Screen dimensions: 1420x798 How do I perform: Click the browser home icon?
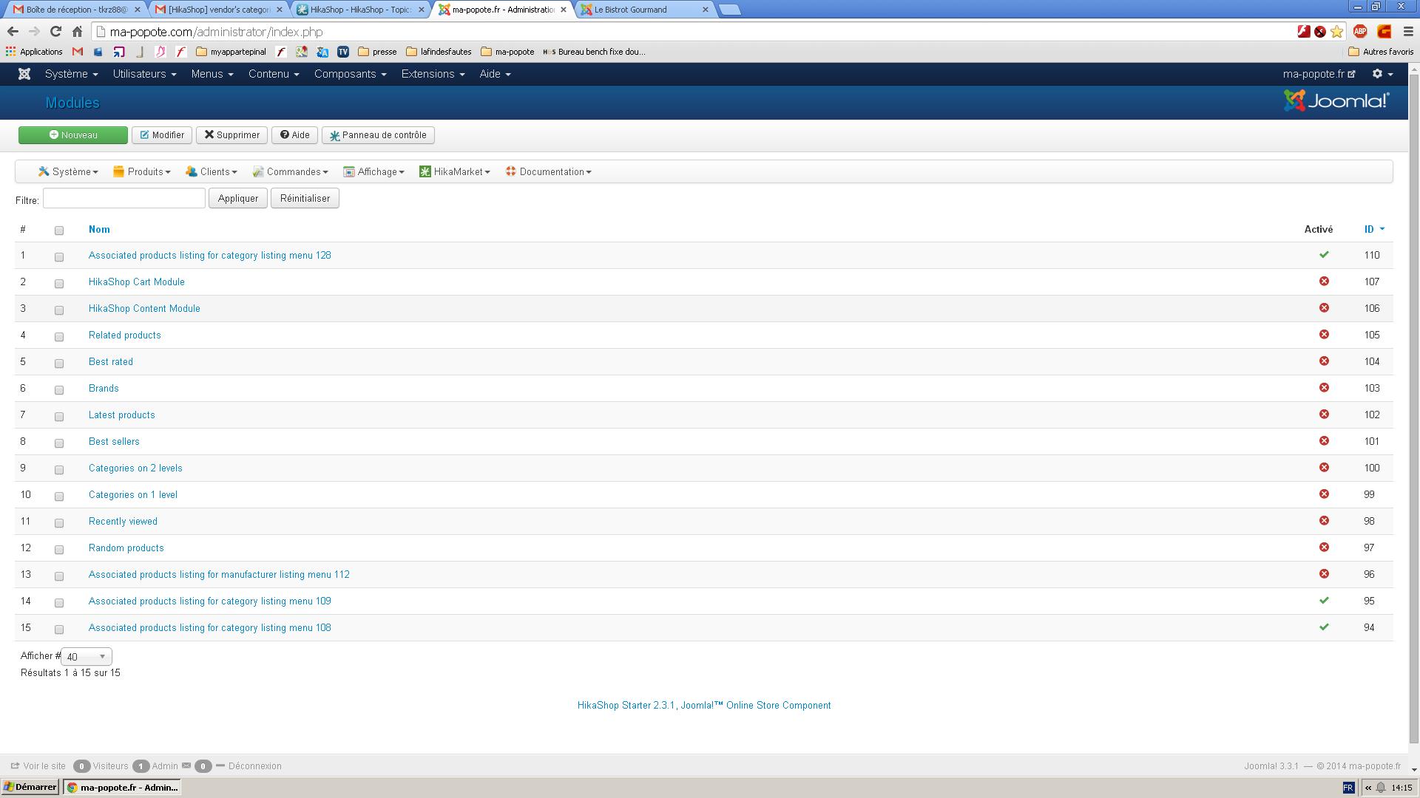tap(77, 32)
